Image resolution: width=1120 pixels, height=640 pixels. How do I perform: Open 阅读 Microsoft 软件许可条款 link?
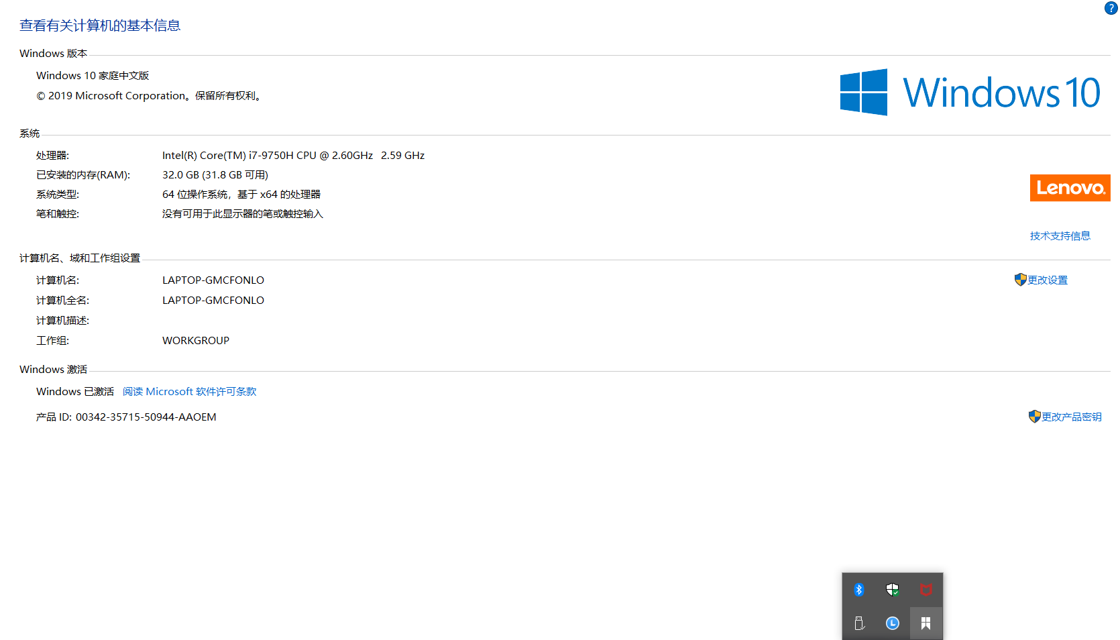coord(190,391)
